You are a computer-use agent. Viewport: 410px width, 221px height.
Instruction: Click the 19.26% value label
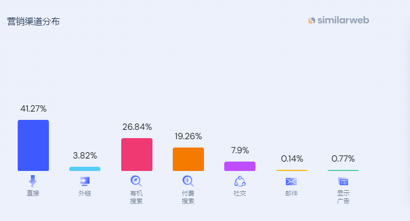pyautogui.click(x=188, y=137)
